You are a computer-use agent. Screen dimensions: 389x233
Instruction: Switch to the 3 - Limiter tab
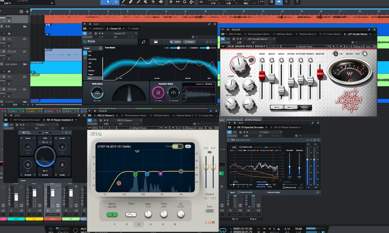pyautogui.click(x=134, y=29)
